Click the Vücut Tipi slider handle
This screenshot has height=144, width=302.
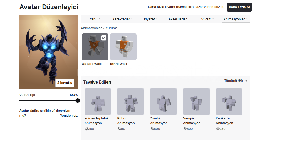78,100
